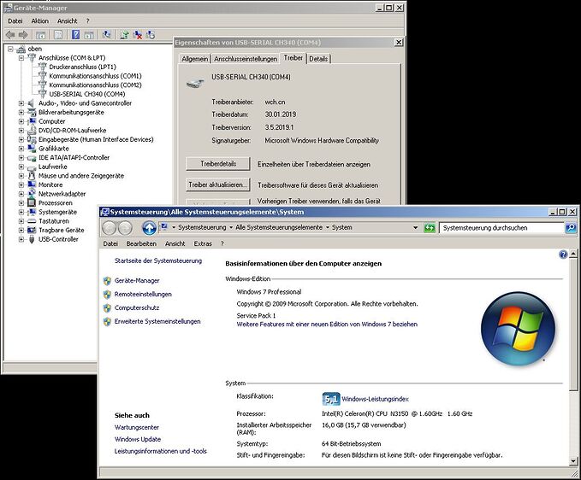This screenshot has width=581, height=480.
Task: Expand the Bildverarbeitungsgeräte node
Action: pos(21,113)
